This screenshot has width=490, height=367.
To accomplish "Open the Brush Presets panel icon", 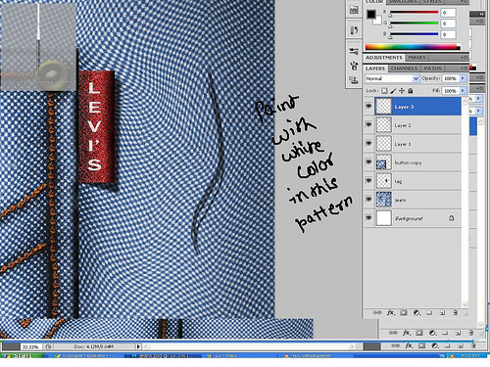I will click(354, 51).
